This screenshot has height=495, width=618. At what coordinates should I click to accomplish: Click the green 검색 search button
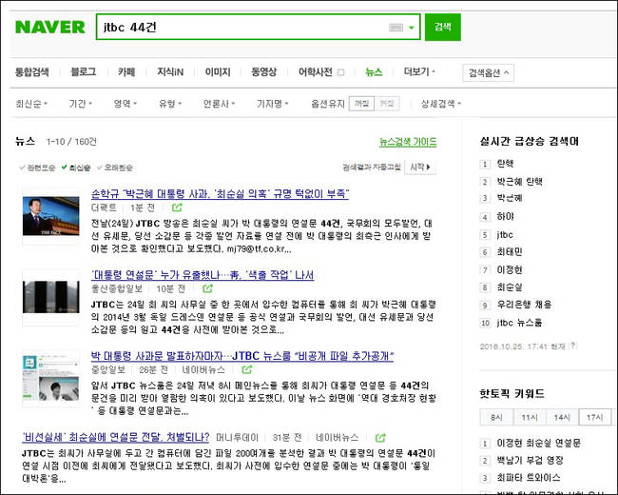click(x=442, y=28)
